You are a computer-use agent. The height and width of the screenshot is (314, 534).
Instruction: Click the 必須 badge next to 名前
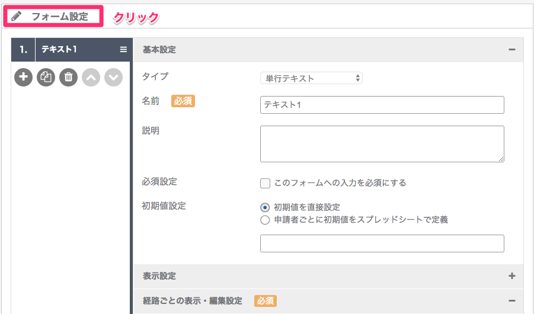click(x=183, y=101)
